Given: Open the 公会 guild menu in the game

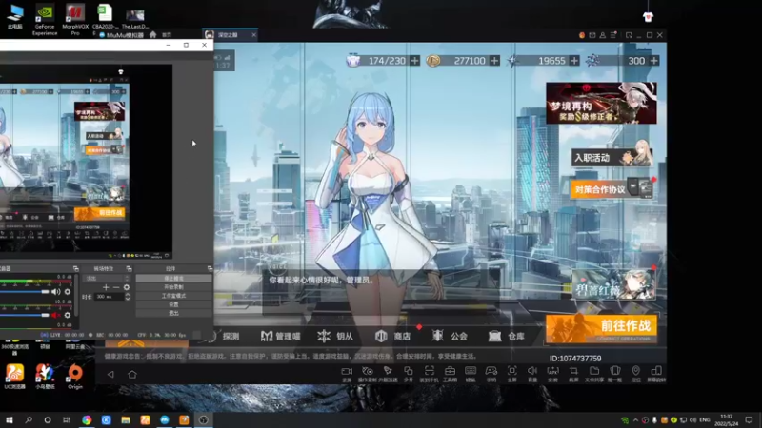Looking at the screenshot, I should (x=450, y=336).
